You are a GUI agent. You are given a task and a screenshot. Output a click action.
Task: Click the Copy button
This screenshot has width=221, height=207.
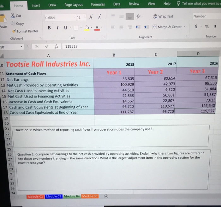click(18, 24)
